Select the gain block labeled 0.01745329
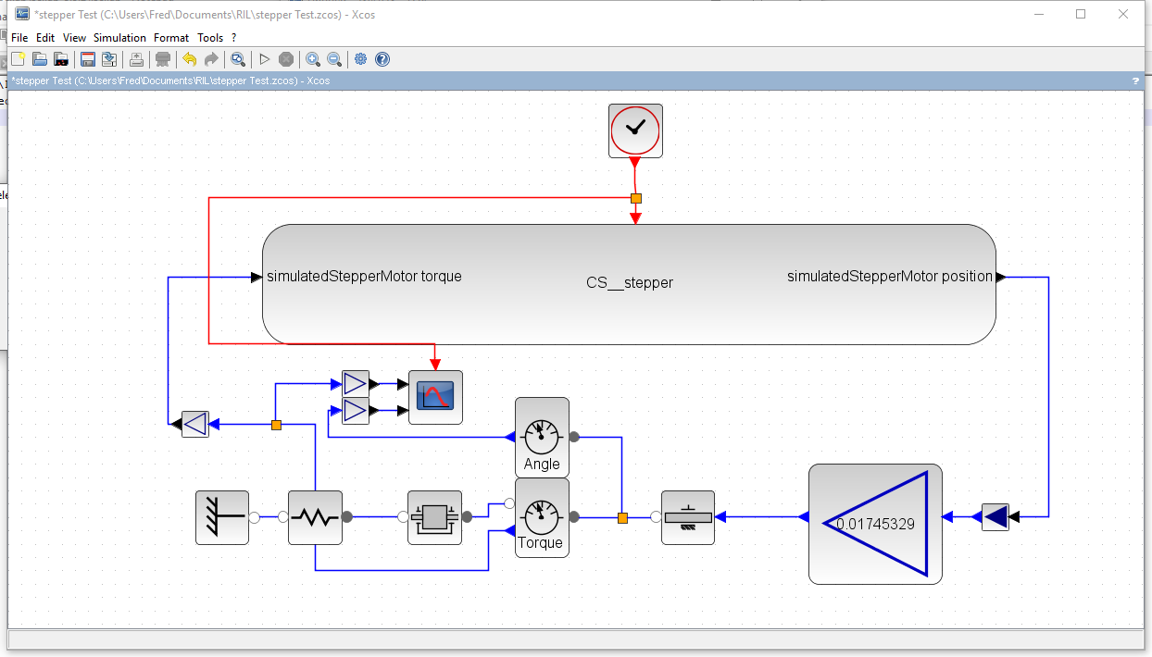 pyautogui.click(x=875, y=524)
